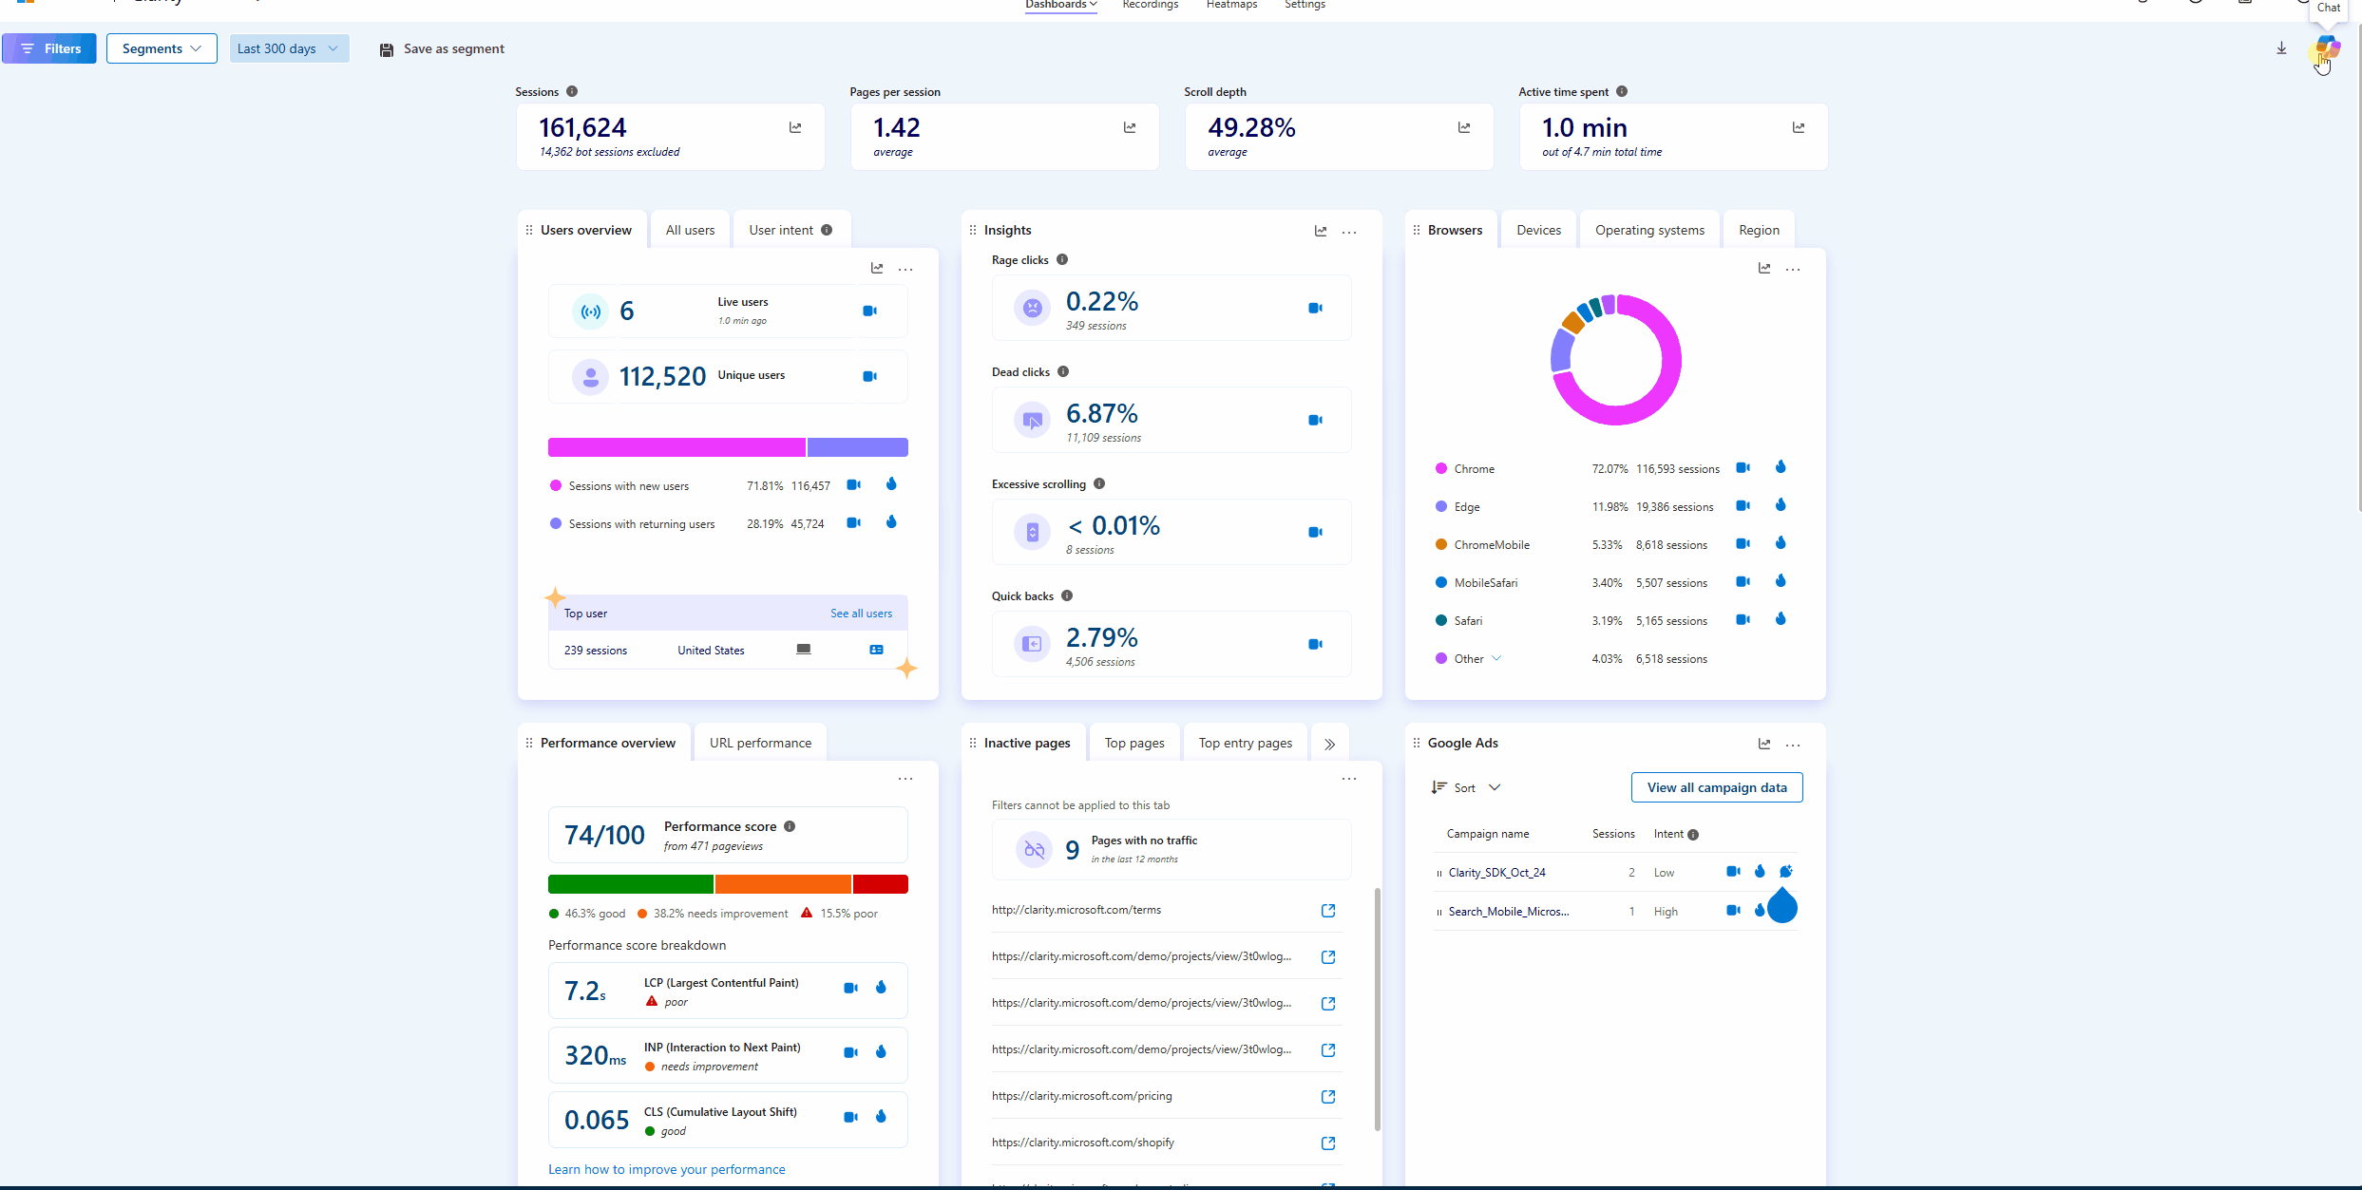Screen dimensions: 2362x1190
Task: View recordings for LCP metric
Action: [x=850, y=988]
